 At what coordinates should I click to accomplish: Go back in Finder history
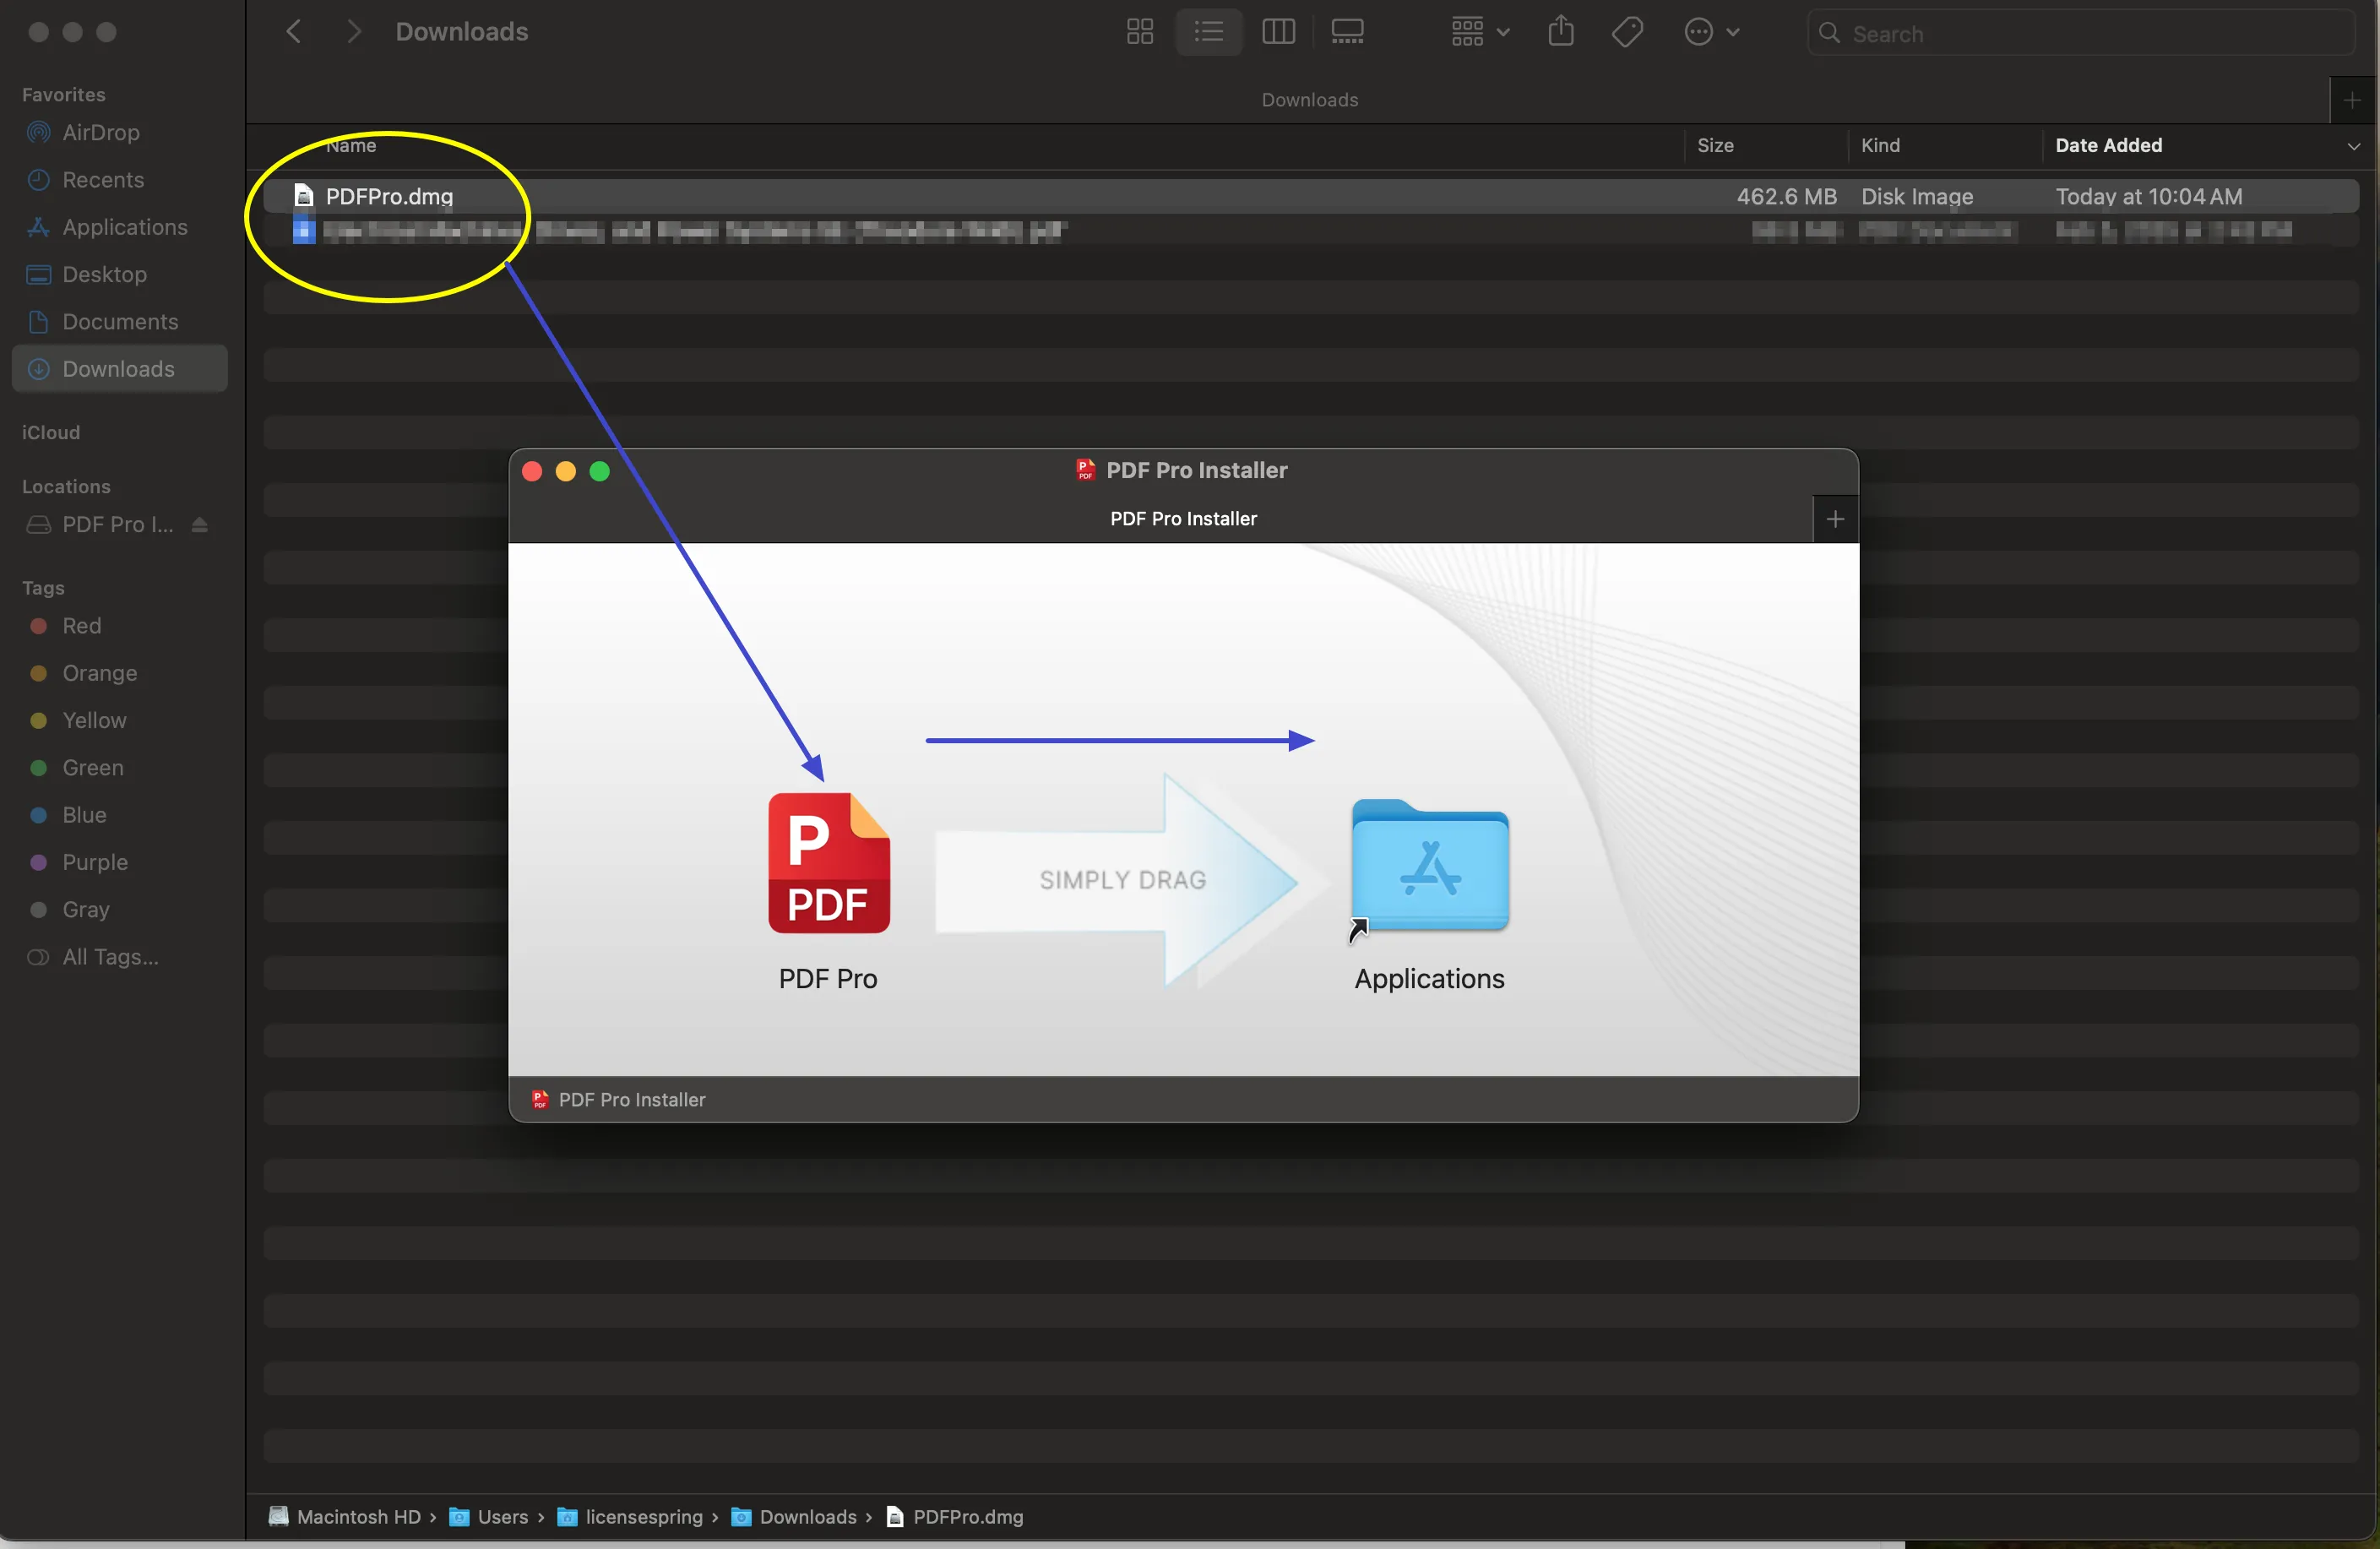(x=293, y=32)
